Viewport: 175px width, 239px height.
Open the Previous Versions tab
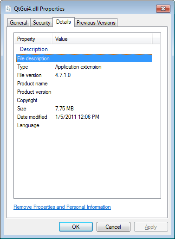click(x=96, y=23)
